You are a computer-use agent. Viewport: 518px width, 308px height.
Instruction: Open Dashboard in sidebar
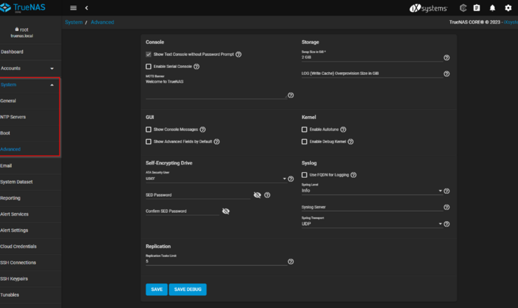point(29,52)
